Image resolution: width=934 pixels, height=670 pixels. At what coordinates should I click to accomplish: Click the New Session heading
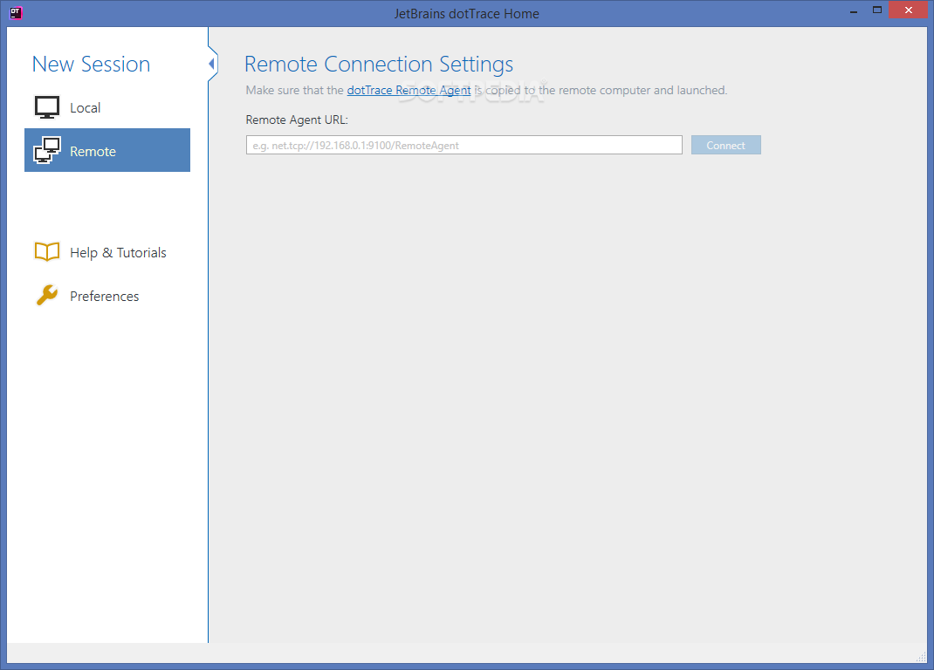(91, 64)
